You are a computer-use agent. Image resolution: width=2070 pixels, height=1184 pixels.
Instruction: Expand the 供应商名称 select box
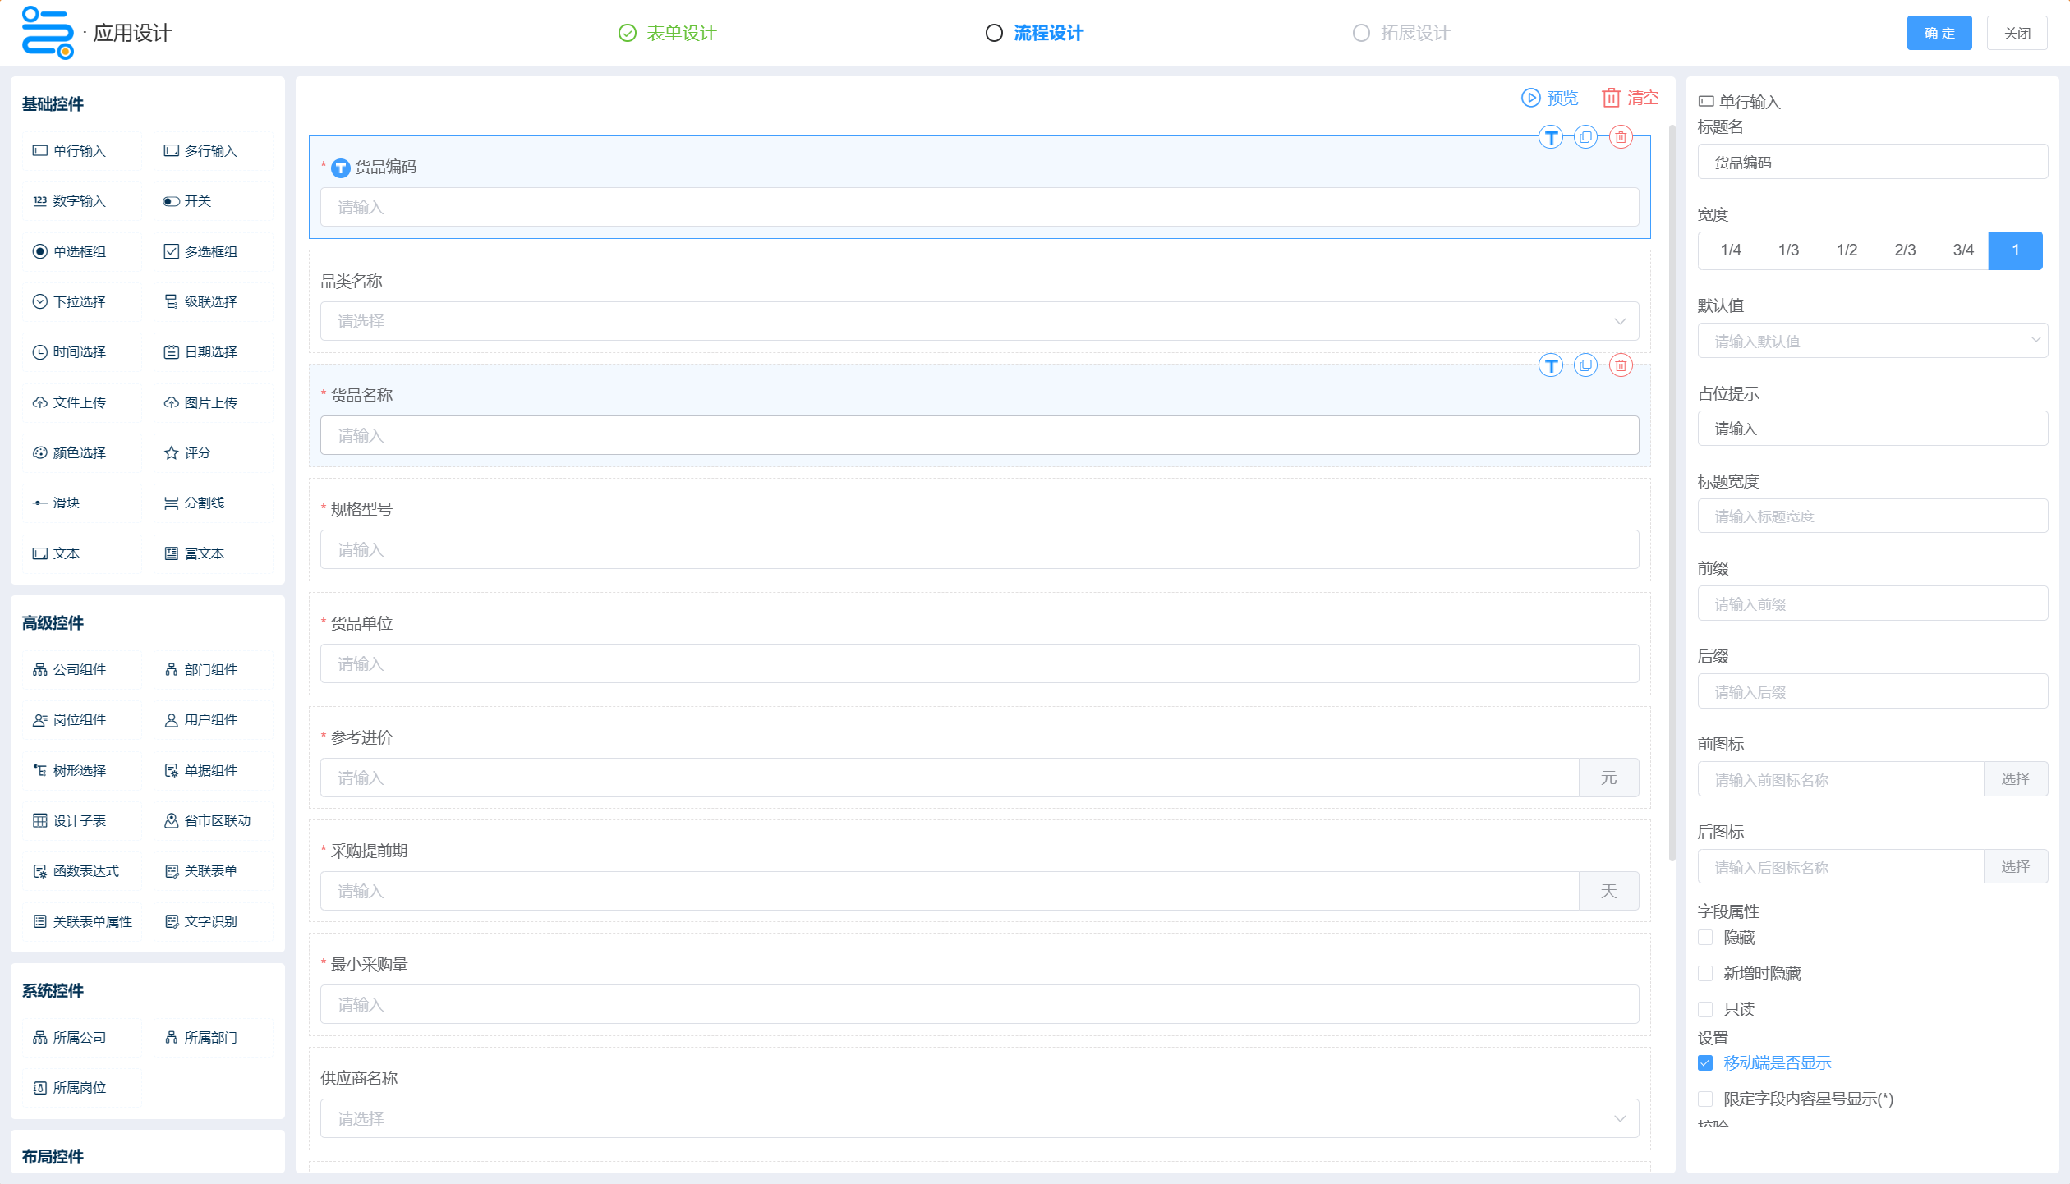point(978,1118)
